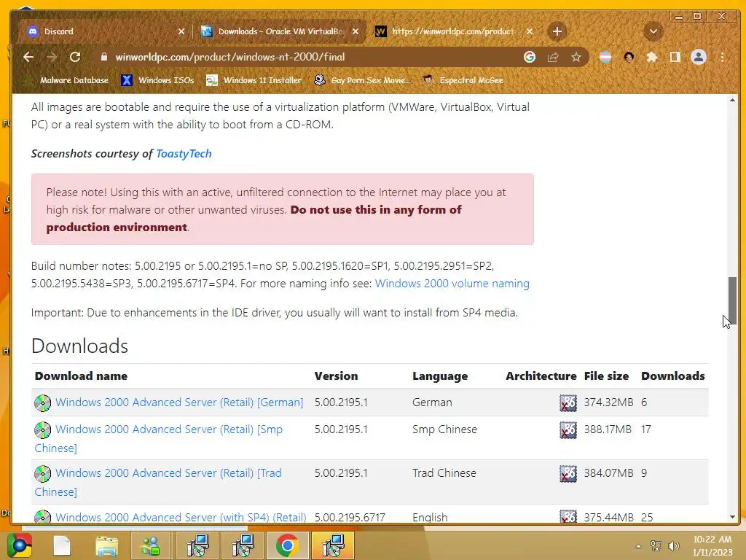The image size is (746, 560).
Task: Open the green people messenger taskbar icon
Action: pyautogui.click(x=152, y=546)
